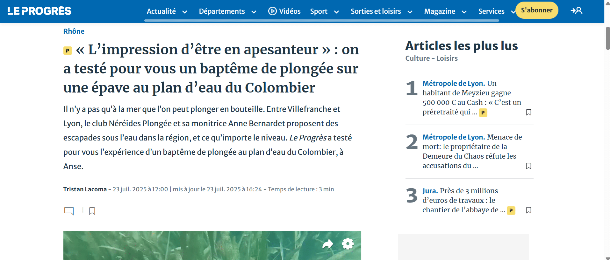Click premium badge on Meyzieu Cash article
Screen dimensions: 610x260
pyautogui.click(x=483, y=113)
